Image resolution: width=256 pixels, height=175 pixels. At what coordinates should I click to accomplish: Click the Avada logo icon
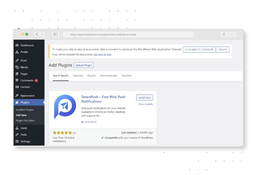pyautogui.click(x=17, y=52)
